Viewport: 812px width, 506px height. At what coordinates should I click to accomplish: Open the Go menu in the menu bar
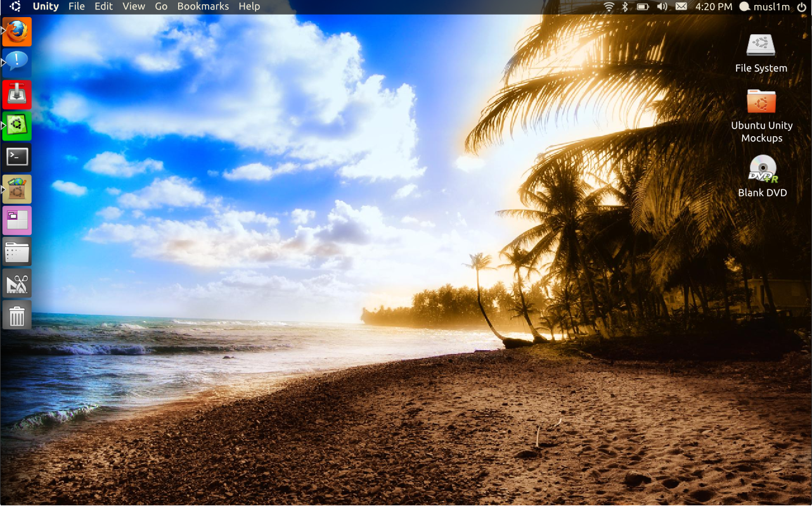[x=160, y=6]
